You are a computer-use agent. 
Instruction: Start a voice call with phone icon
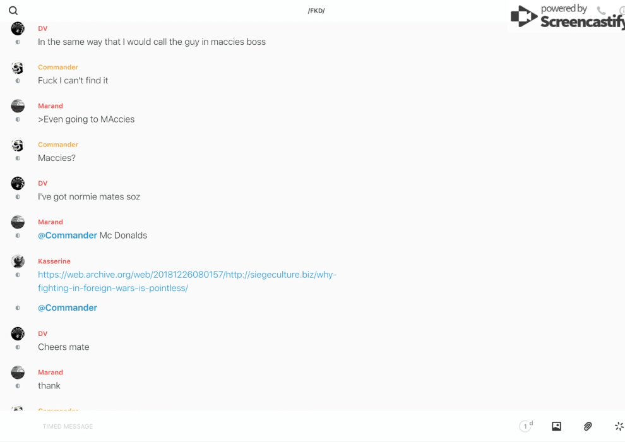pyautogui.click(x=601, y=11)
